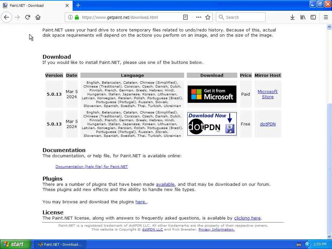Click the Version column header

tap(54, 75)
